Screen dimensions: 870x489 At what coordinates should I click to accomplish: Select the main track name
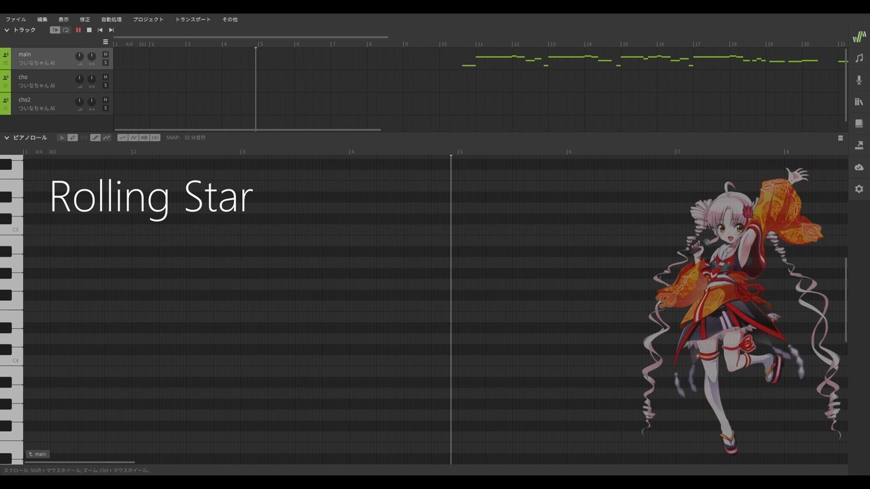pos(24,54)
